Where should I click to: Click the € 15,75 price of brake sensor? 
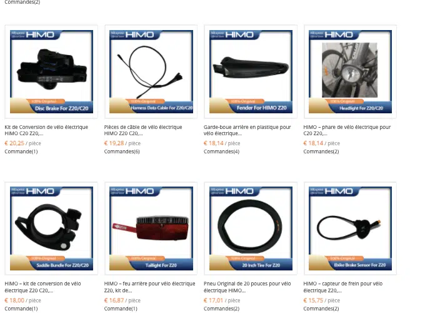point(314,300)
